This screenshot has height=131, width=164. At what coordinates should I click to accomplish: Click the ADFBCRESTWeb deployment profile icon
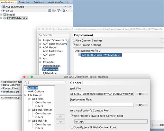coord(80,55)
